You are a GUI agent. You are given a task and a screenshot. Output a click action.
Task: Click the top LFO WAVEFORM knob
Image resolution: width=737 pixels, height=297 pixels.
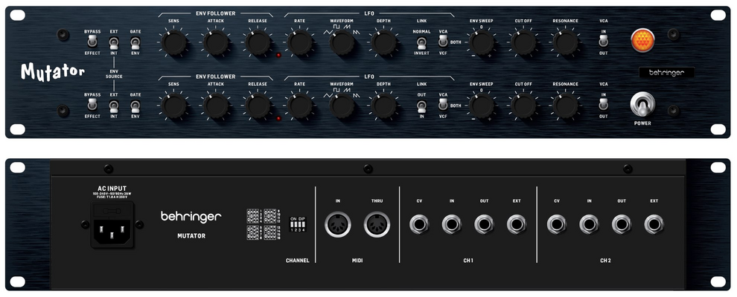click(x=342, y=42)
